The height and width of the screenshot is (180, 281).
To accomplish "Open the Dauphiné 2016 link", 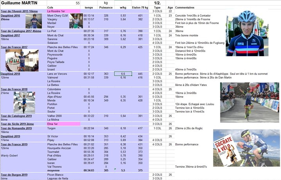I will 11,16.
